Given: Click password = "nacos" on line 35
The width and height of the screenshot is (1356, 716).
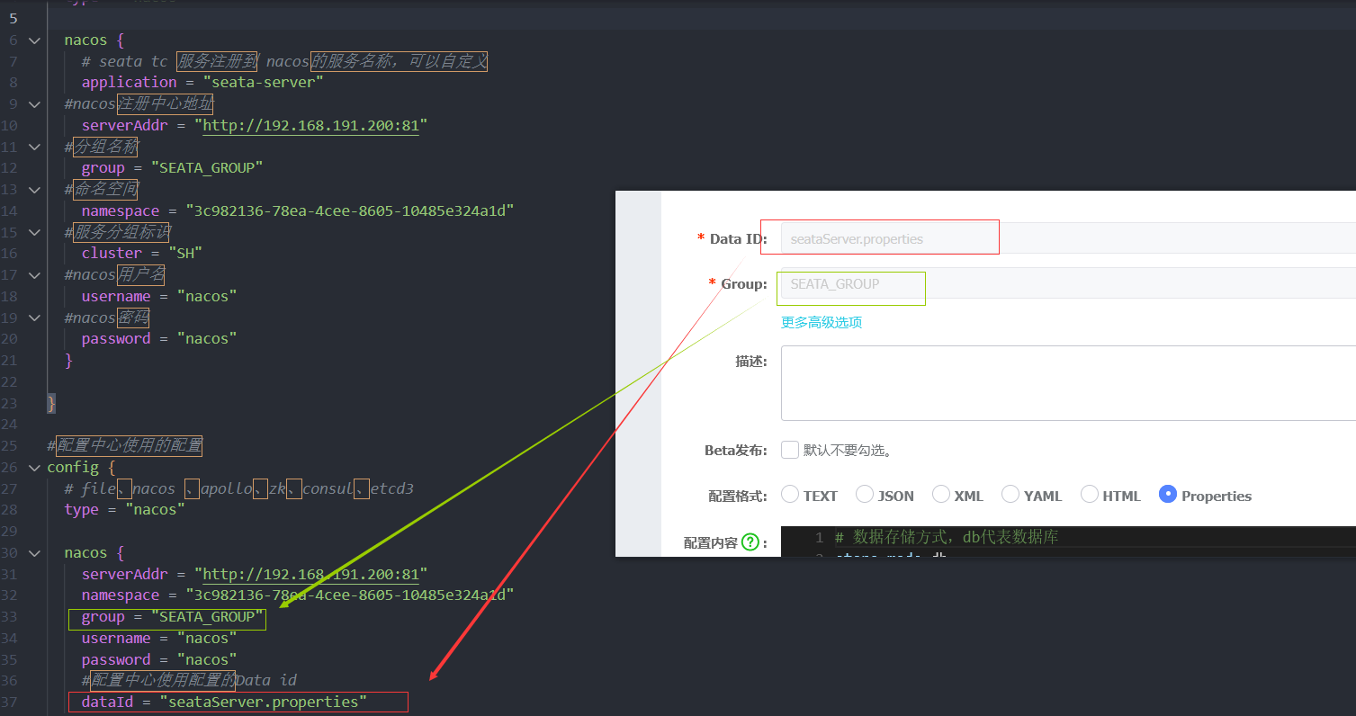Looking at the screenshot, I should click(159, 660).
